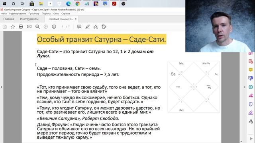Open the Sign document fountain pen tool

[96, 27]
